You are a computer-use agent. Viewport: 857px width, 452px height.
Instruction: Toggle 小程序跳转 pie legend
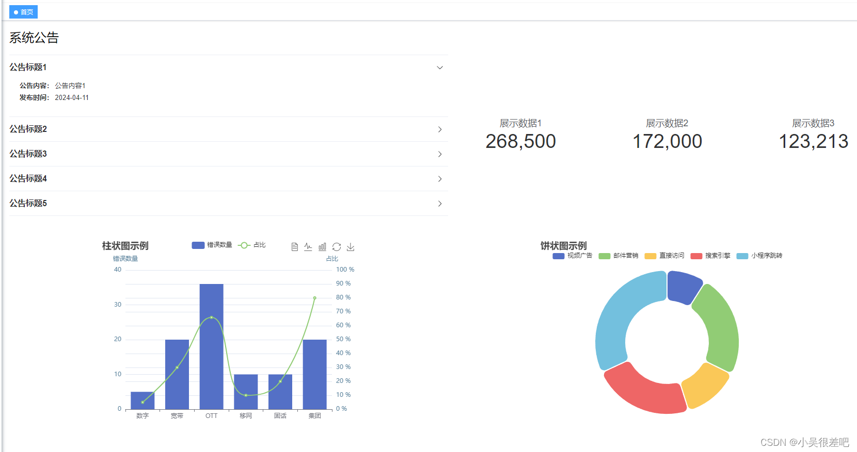(759, 256)
